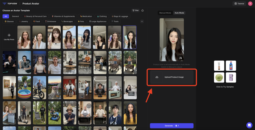Screen dimensions: 255x130
Task: Open the chat support bubble
Action: (249, 125)
